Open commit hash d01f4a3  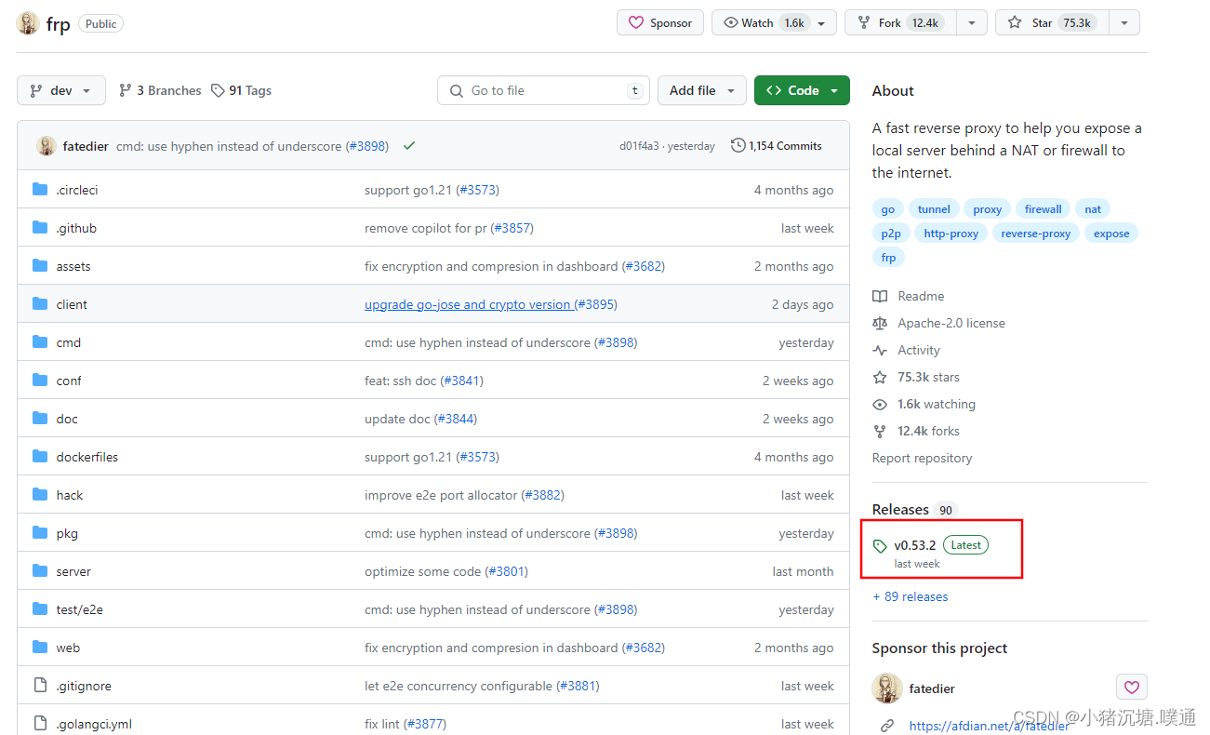(x=639, y=146)
